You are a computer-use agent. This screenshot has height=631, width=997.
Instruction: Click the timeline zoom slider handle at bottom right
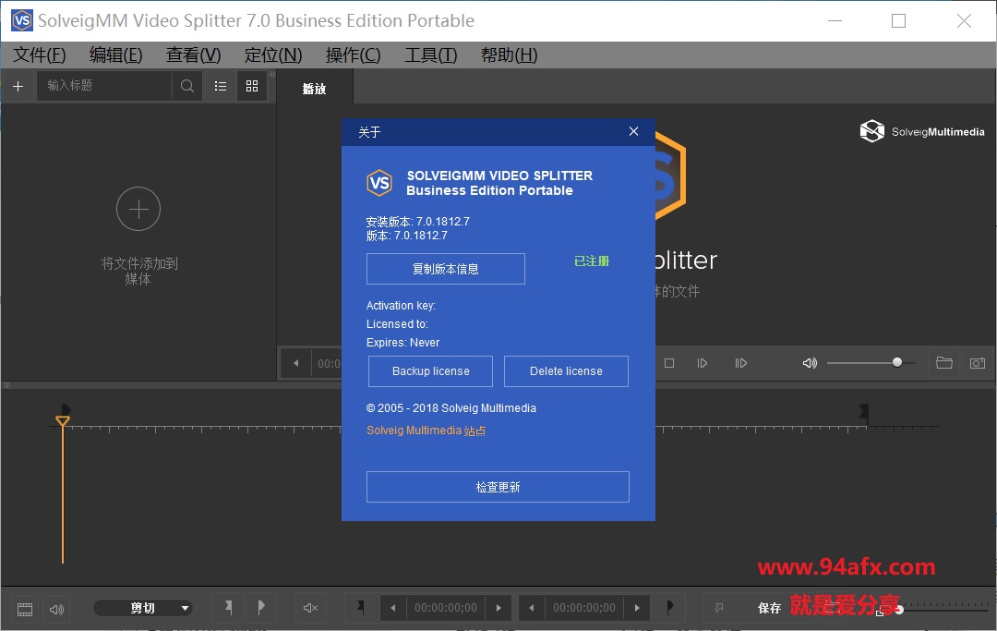(x=899, y=610)
